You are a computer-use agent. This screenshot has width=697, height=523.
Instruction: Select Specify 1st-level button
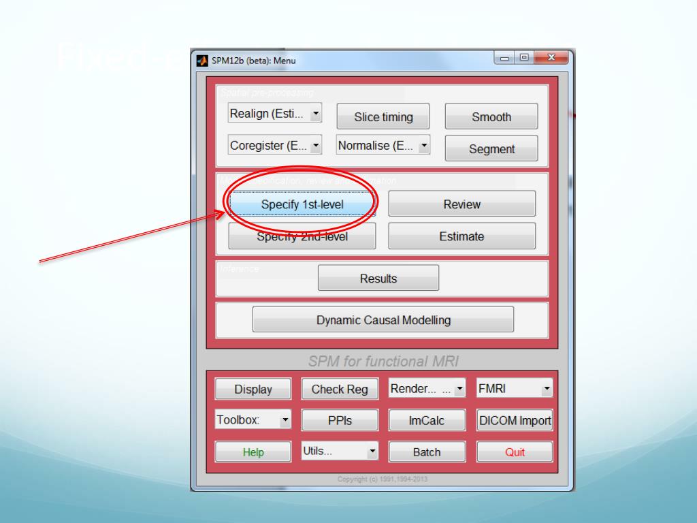point(302,204)
